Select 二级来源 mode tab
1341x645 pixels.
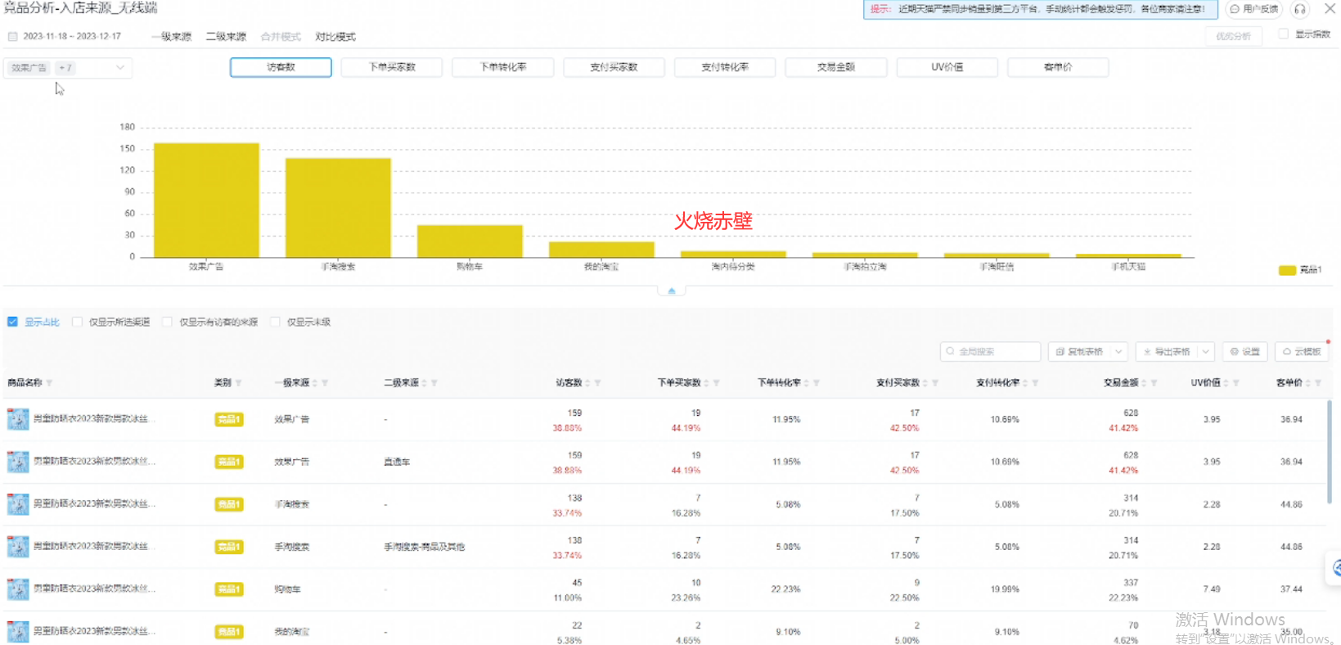pyautogui.click(x=226, y=37)
